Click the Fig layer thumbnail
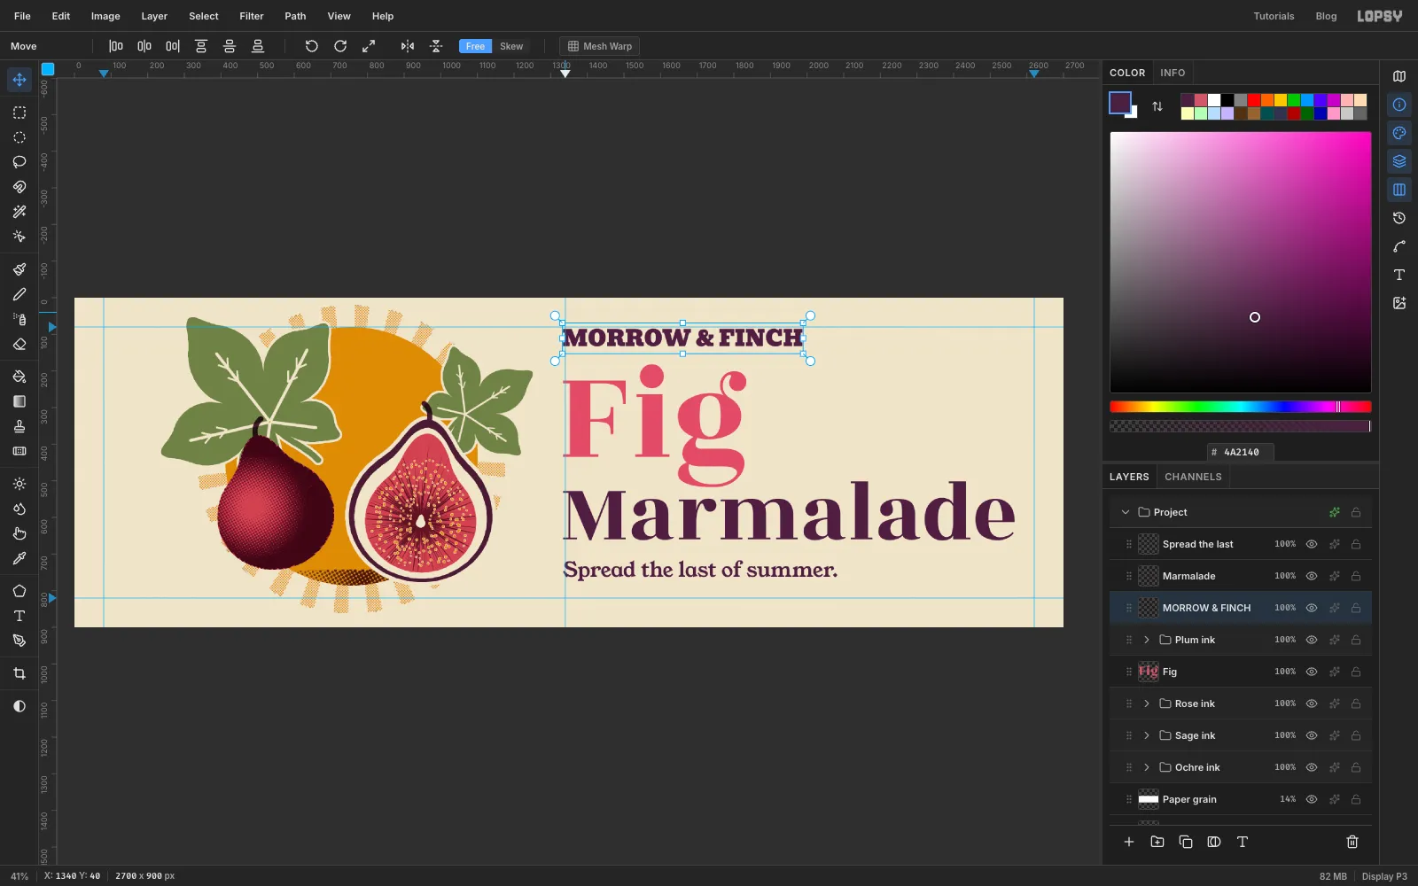The height and width of the screenshot is (886, 1418). point(1149,672)
